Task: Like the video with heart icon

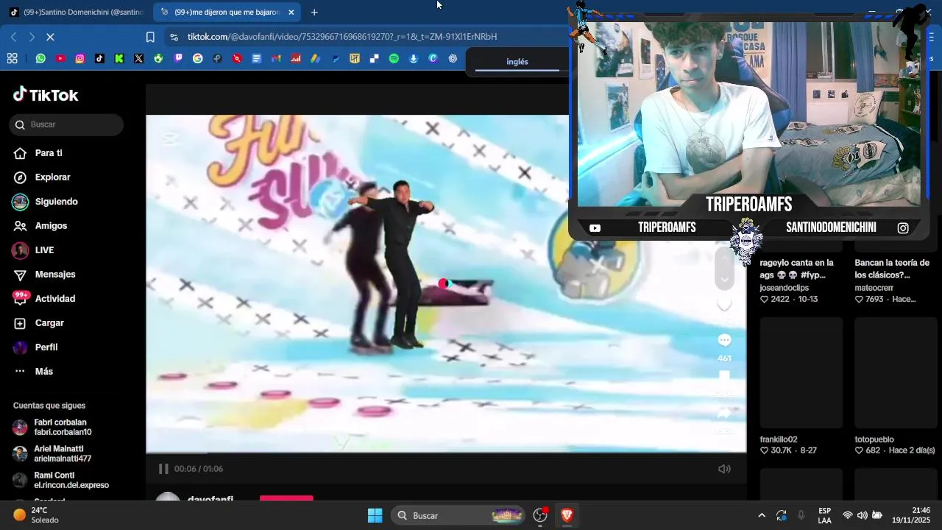Action: pos(724,304)
